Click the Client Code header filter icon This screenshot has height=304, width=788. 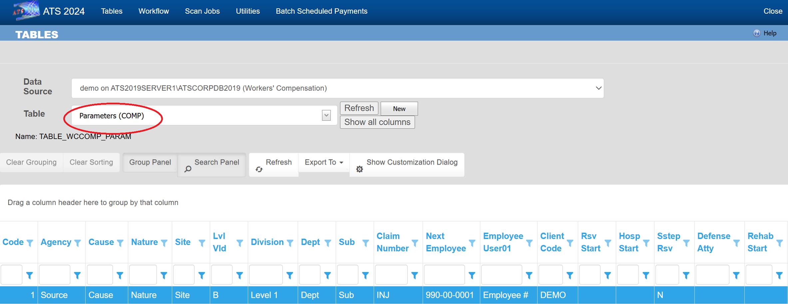(x=570, y=243)
